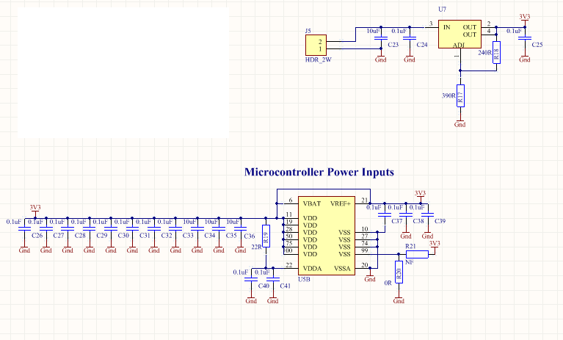
Task: Click the C40 designator label
Action: coord(264,286)
